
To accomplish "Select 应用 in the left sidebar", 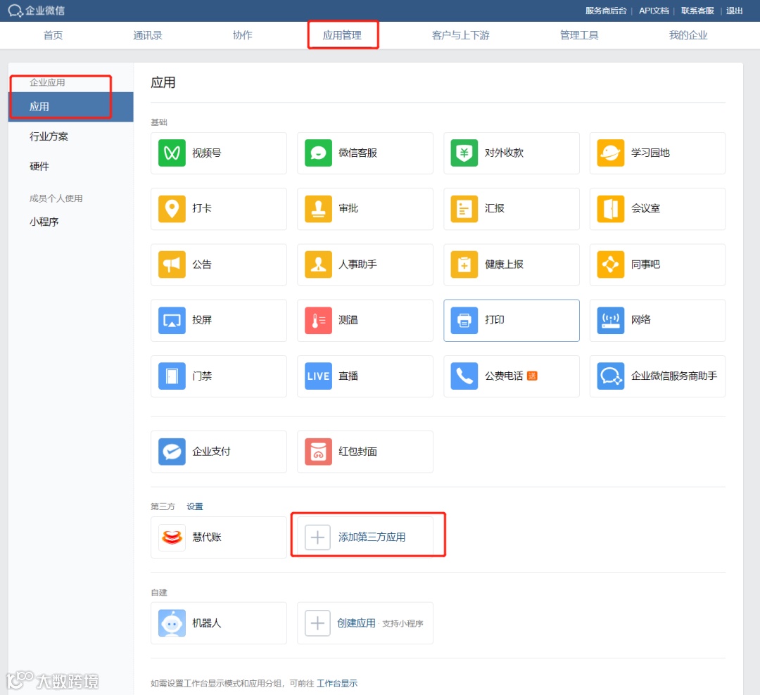I will tap(71, 107).
